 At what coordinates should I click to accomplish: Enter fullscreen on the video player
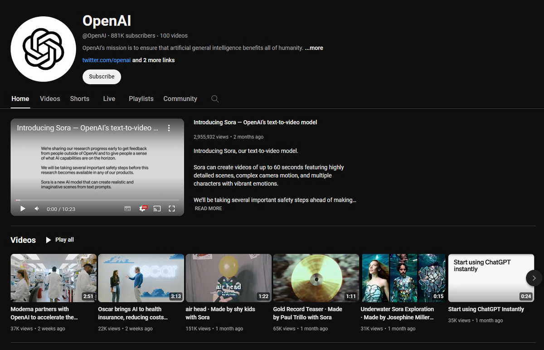172,209
